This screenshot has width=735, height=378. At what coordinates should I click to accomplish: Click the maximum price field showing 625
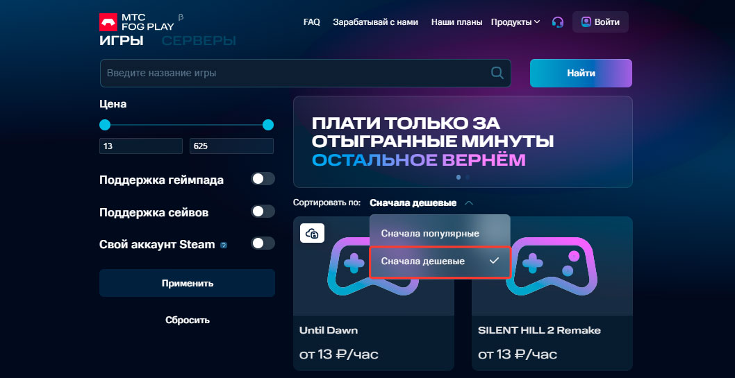click(231, 146)
